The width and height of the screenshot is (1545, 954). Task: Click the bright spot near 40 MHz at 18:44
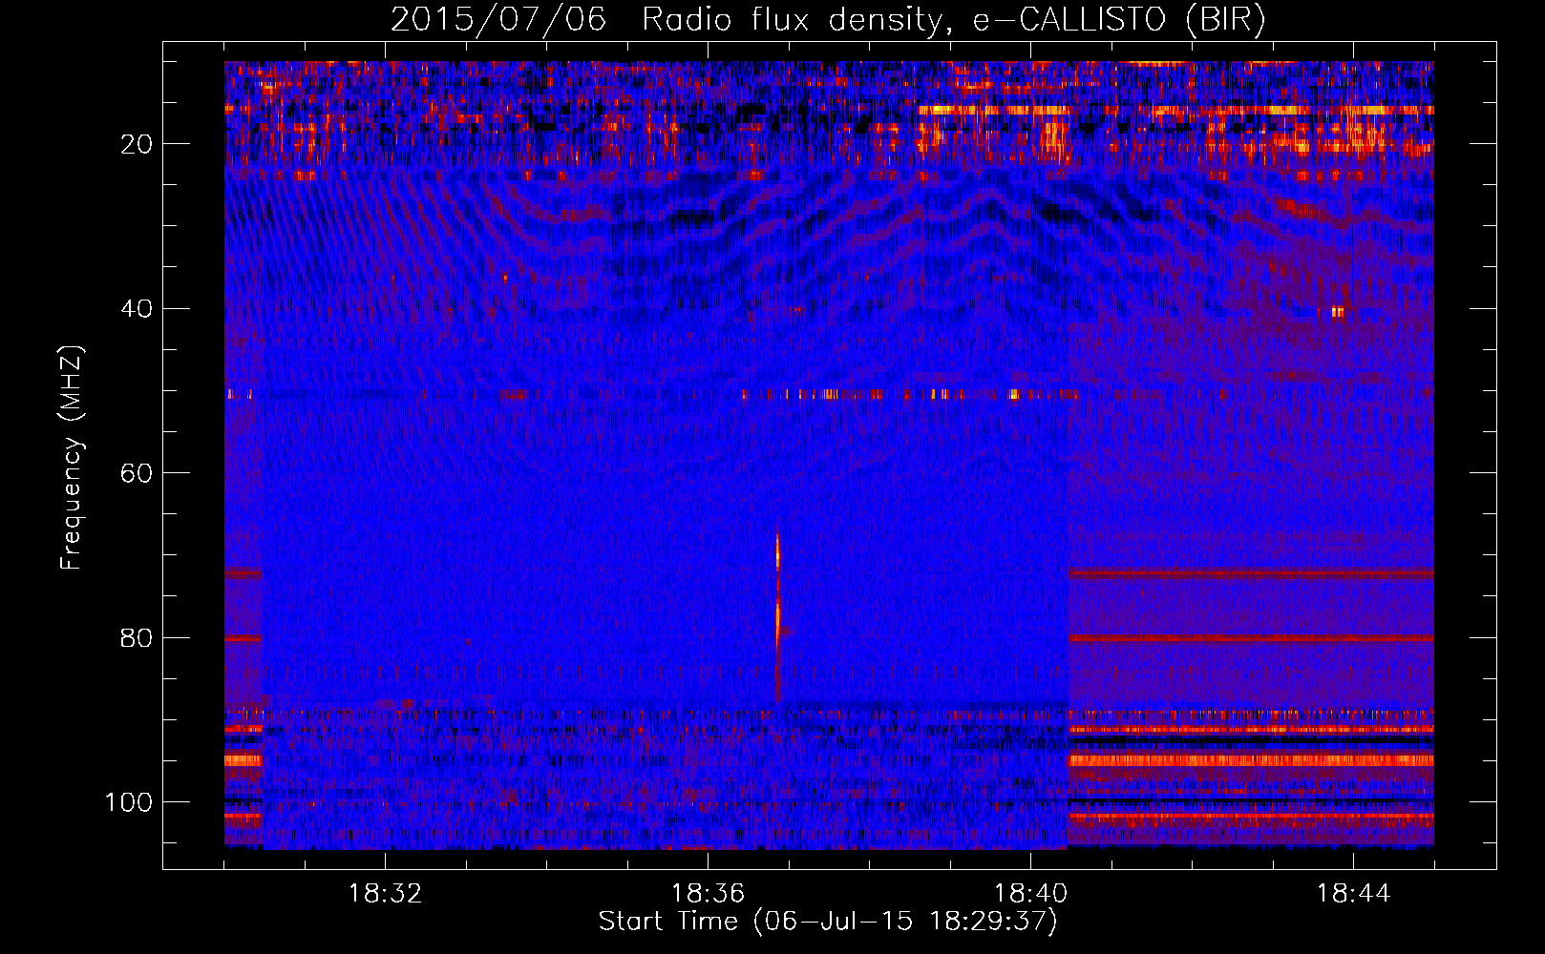(x=1337, y=312)
